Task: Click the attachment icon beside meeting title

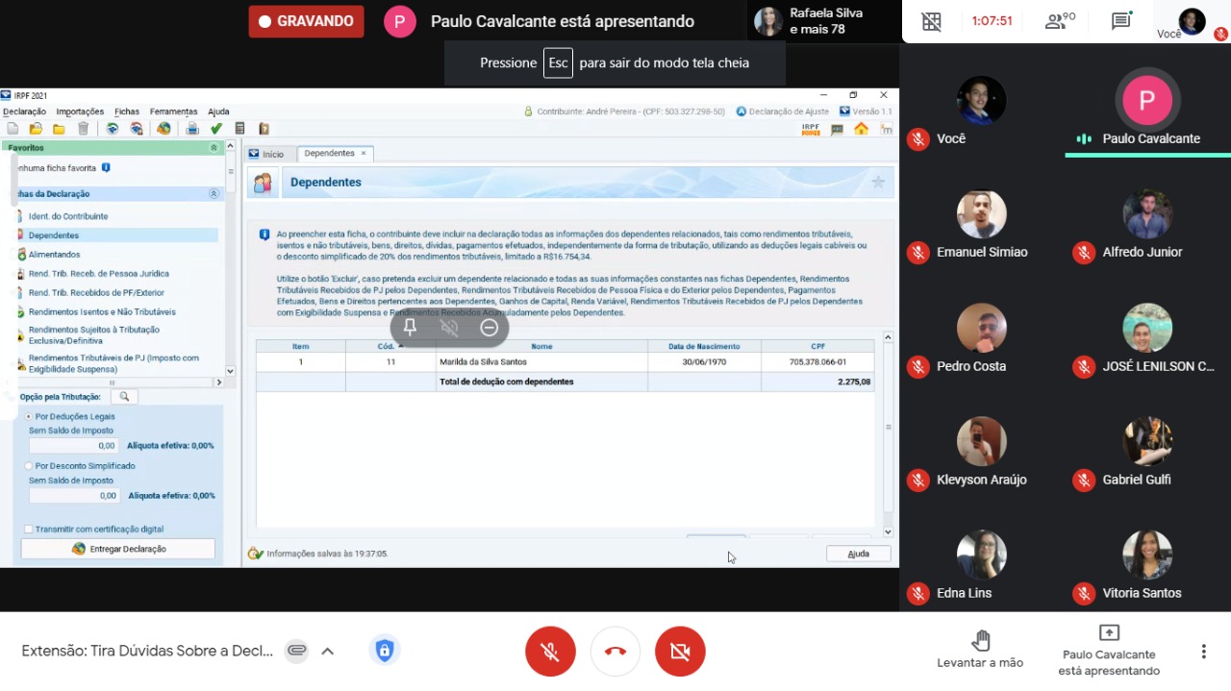Action: coord(297,651)
